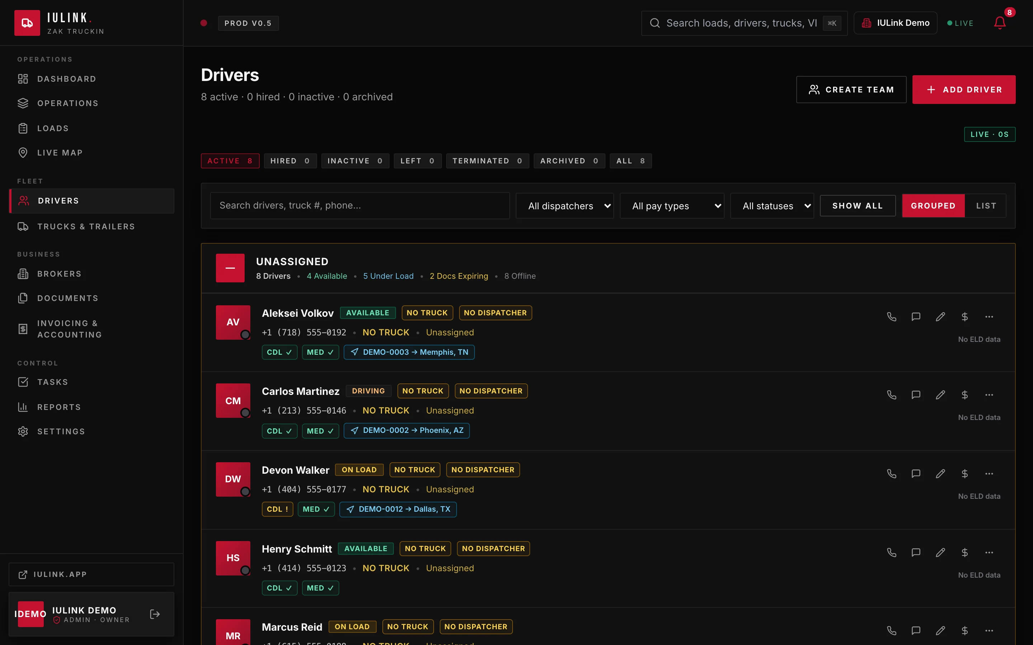This screenshot has width=1033, height=645.
Task: Click the search drivers input field
Action: (x=360, y=206)
